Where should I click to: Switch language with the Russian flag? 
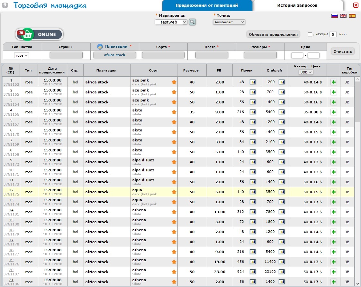pos(334,16)
